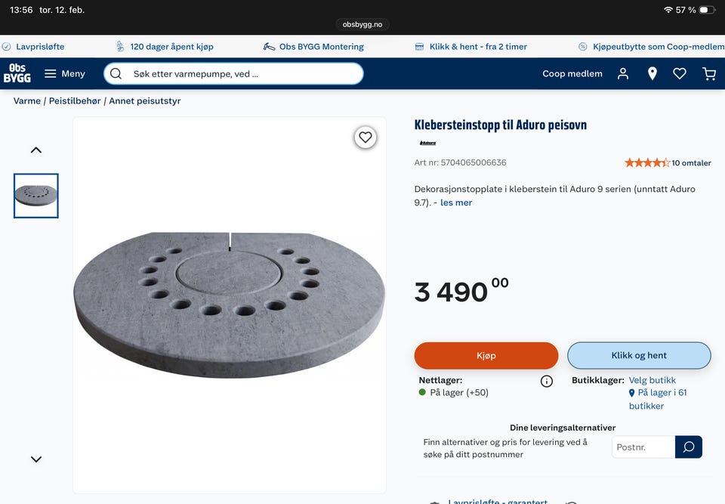
Task: Open the shopping cart icon
Action: pyautogui.click(x=709, y=73)
